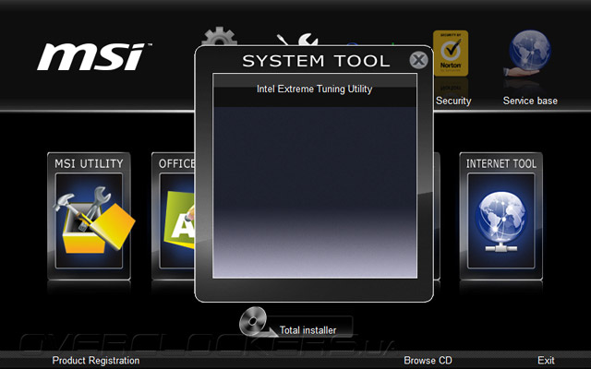This screenshot has width=591, height=369.
Task: Open Product Registration link
Action: [x=96, y=361]
